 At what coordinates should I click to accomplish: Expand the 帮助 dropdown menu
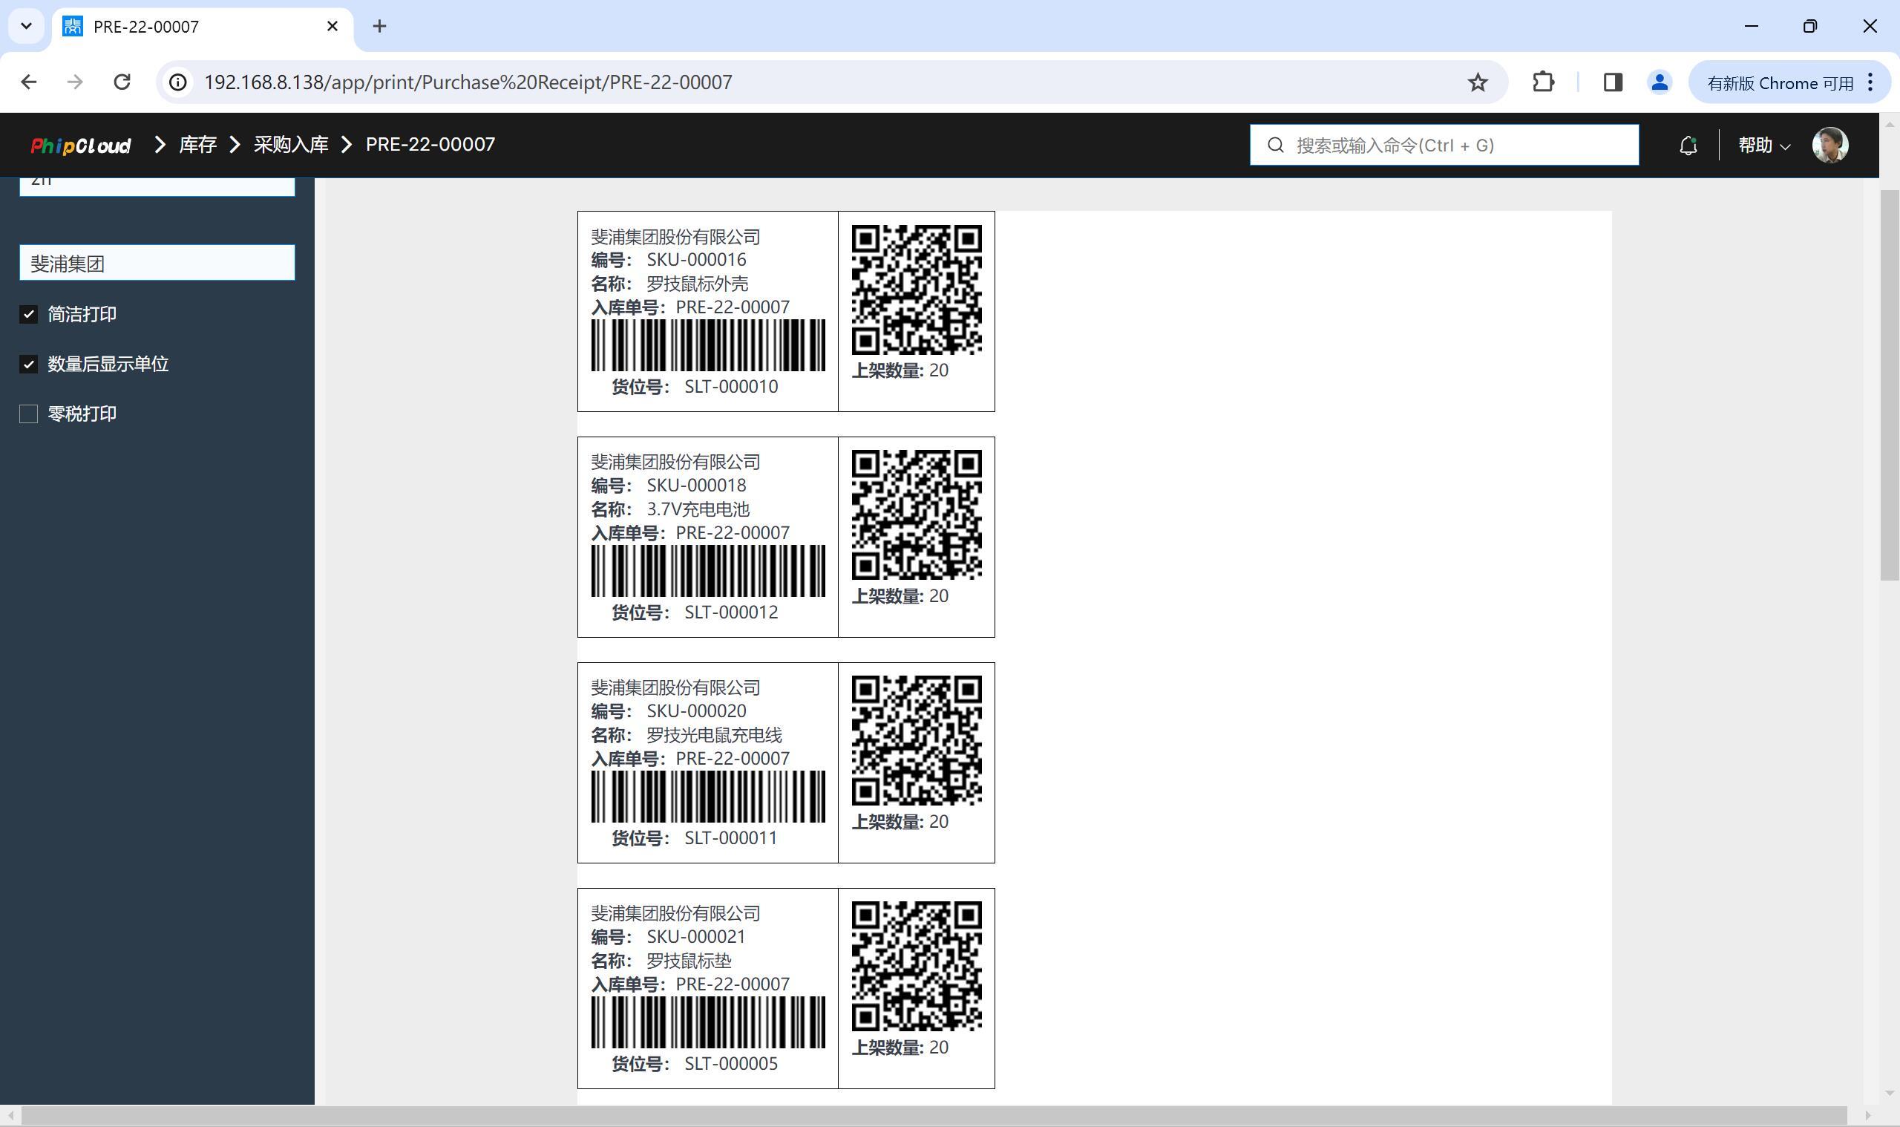1763,145
